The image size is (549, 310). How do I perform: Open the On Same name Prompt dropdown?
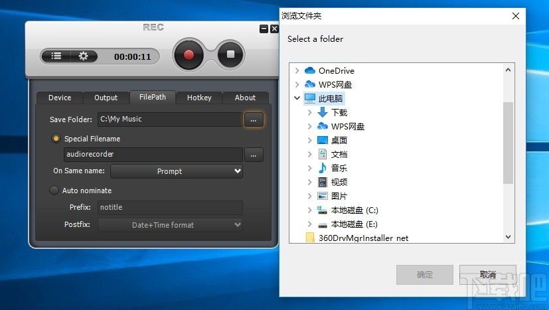pyautogui.click(x=177, y=171)
